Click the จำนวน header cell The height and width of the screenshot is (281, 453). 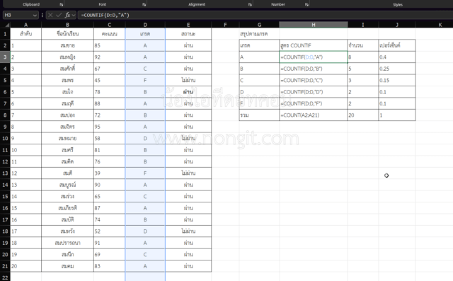pyautogui.click(x=363, y=45)
